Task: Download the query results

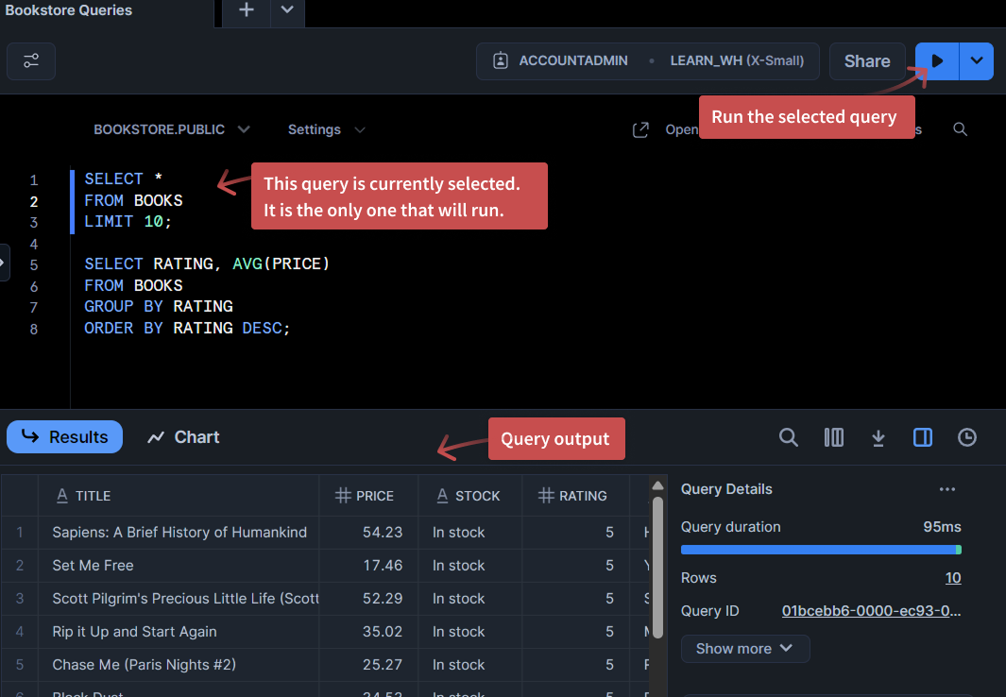Action: (878, 437)
